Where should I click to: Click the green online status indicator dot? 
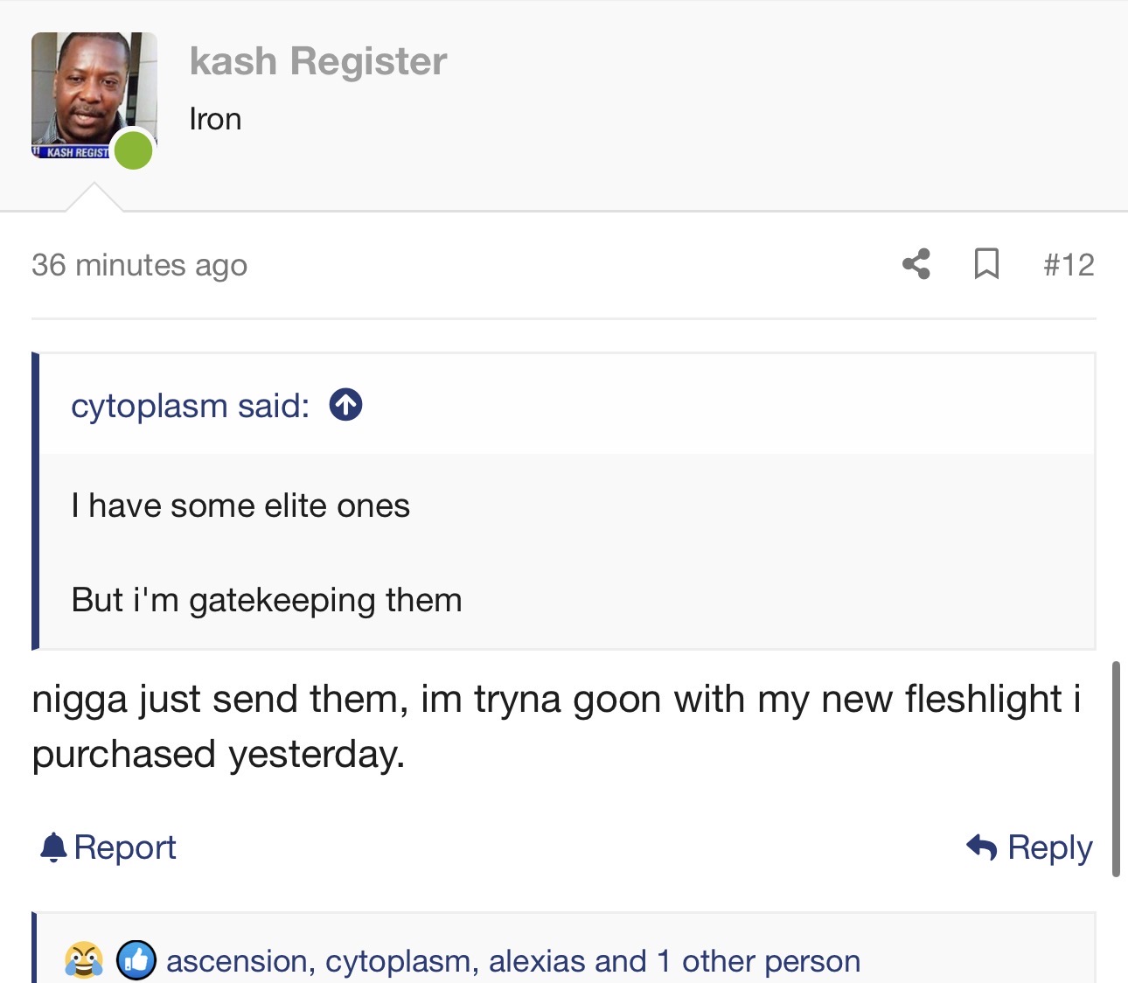(134, 149)
